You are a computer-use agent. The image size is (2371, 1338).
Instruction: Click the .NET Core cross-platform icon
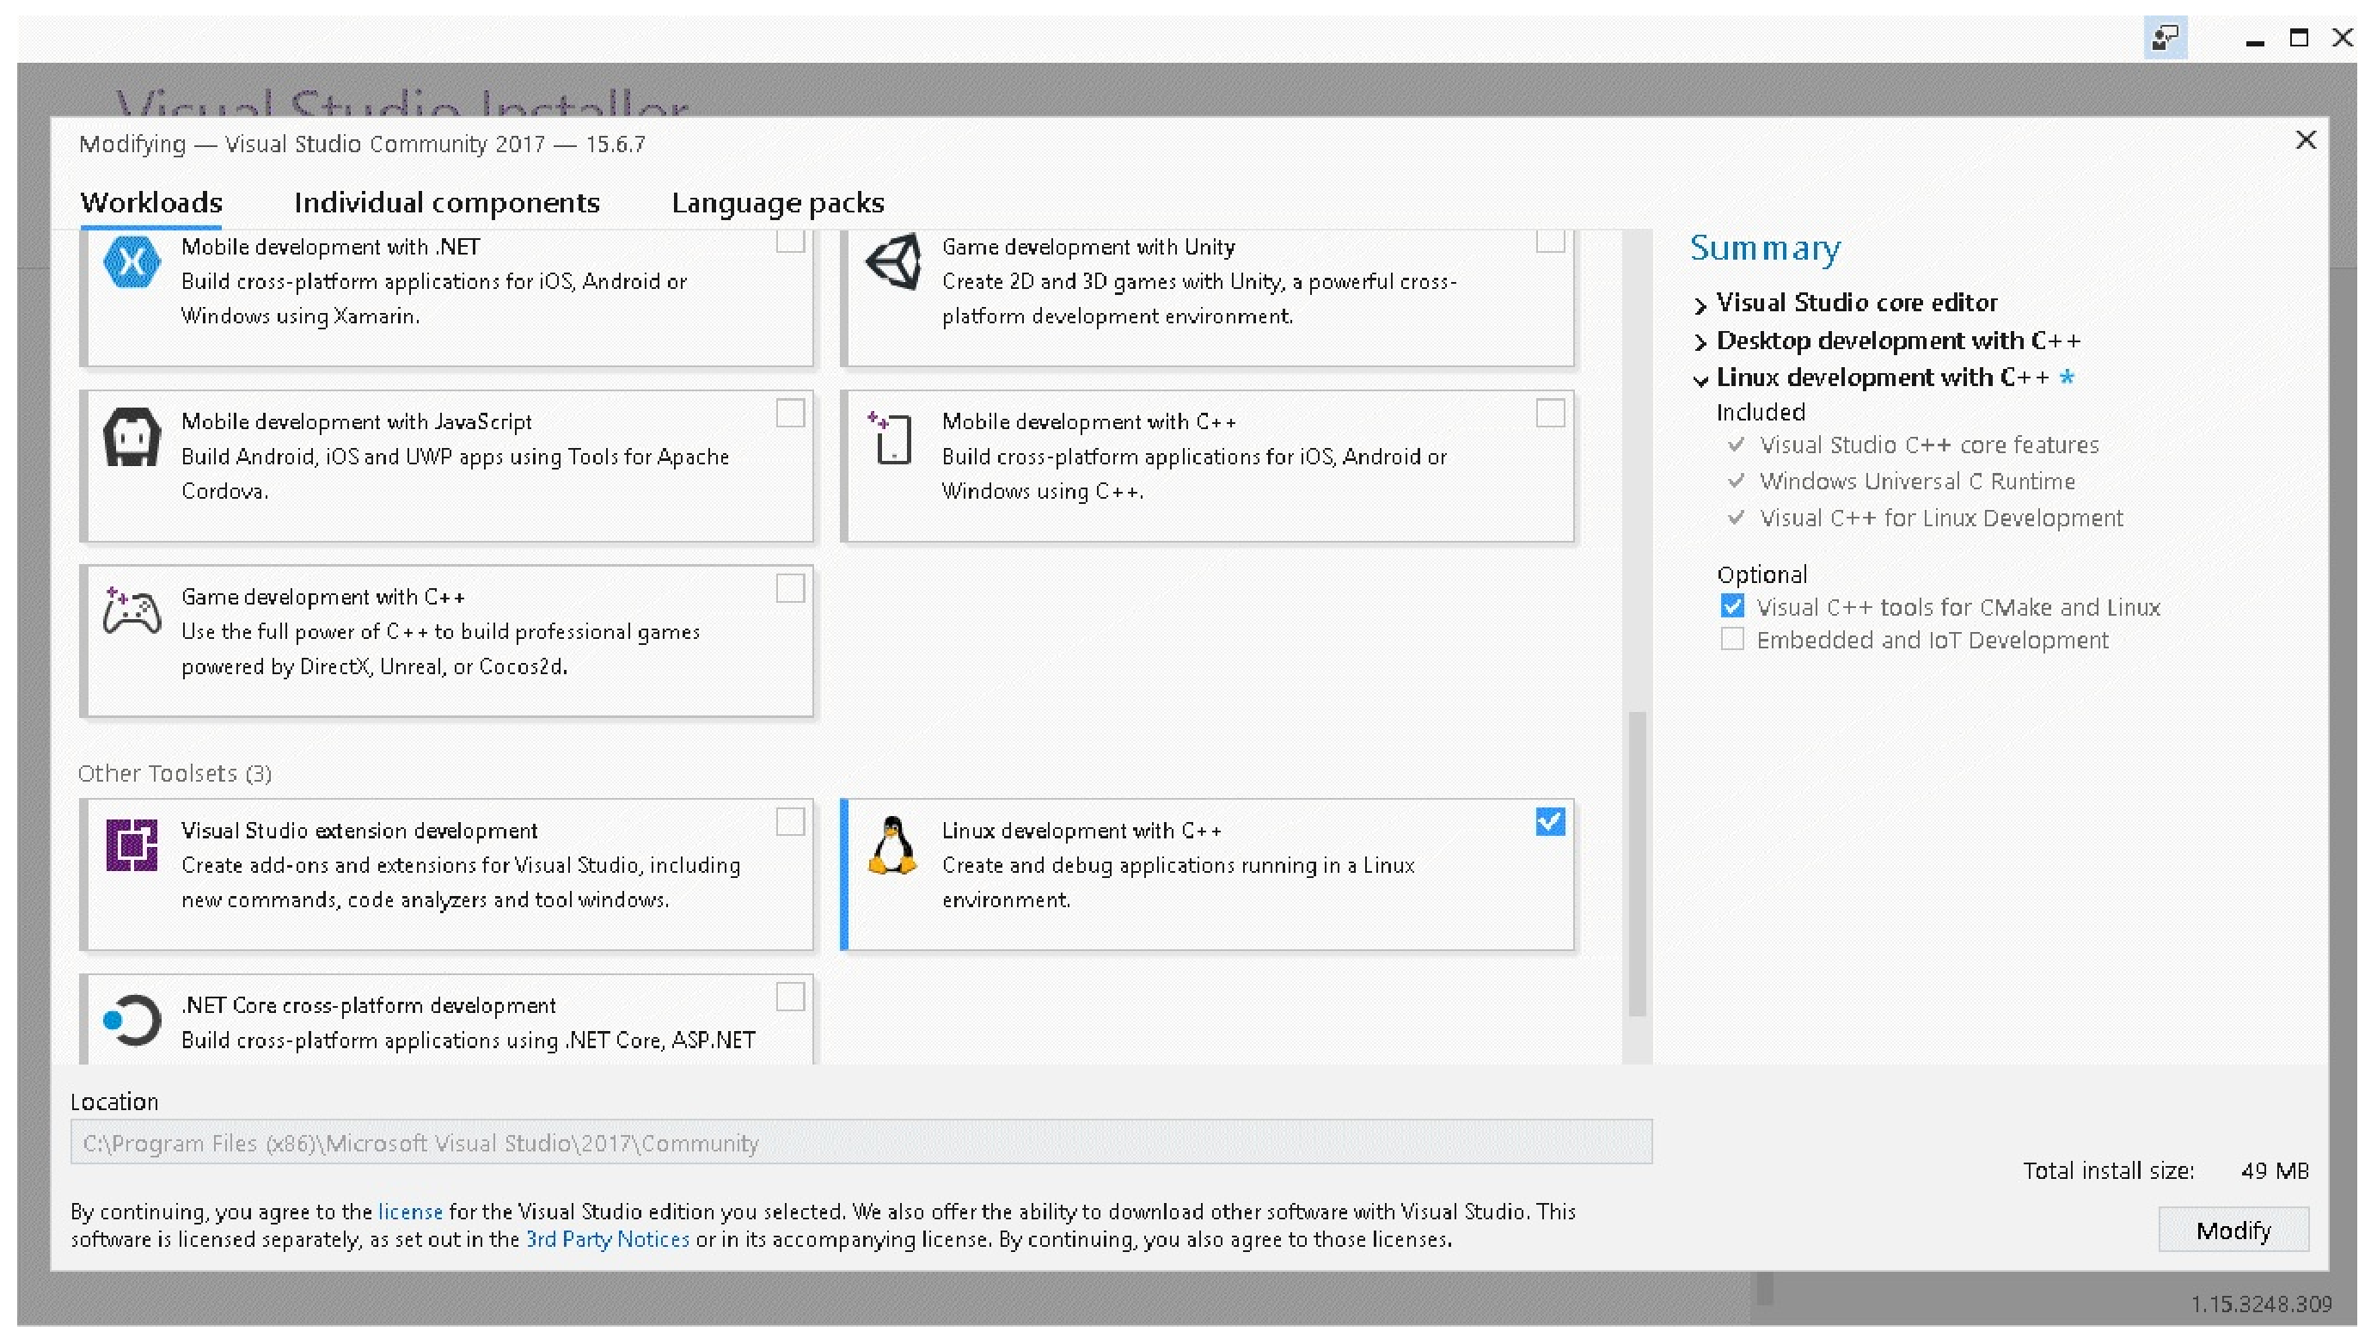[x=132, y=1019]
